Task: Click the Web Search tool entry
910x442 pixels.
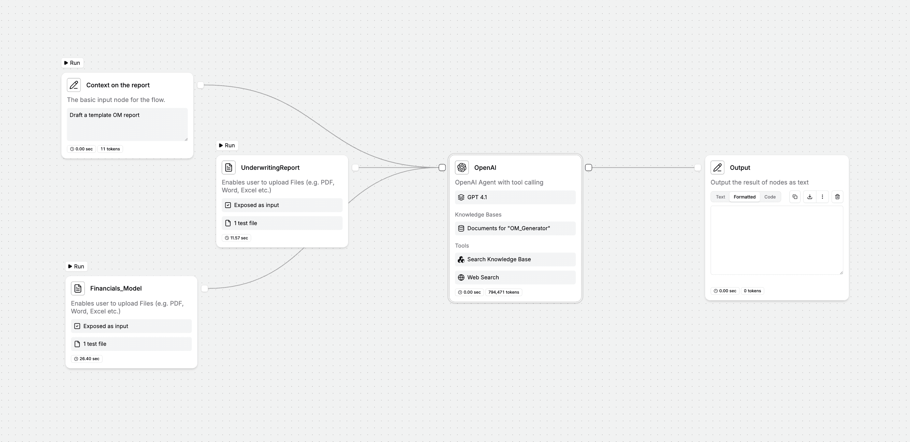Action: pos(515,277)
